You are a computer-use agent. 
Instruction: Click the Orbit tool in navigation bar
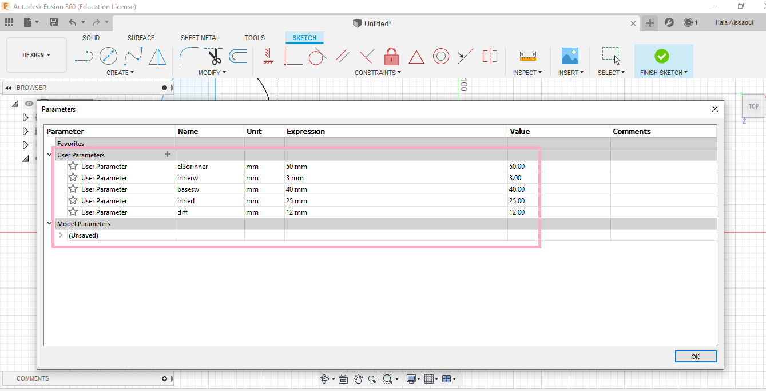325,378
